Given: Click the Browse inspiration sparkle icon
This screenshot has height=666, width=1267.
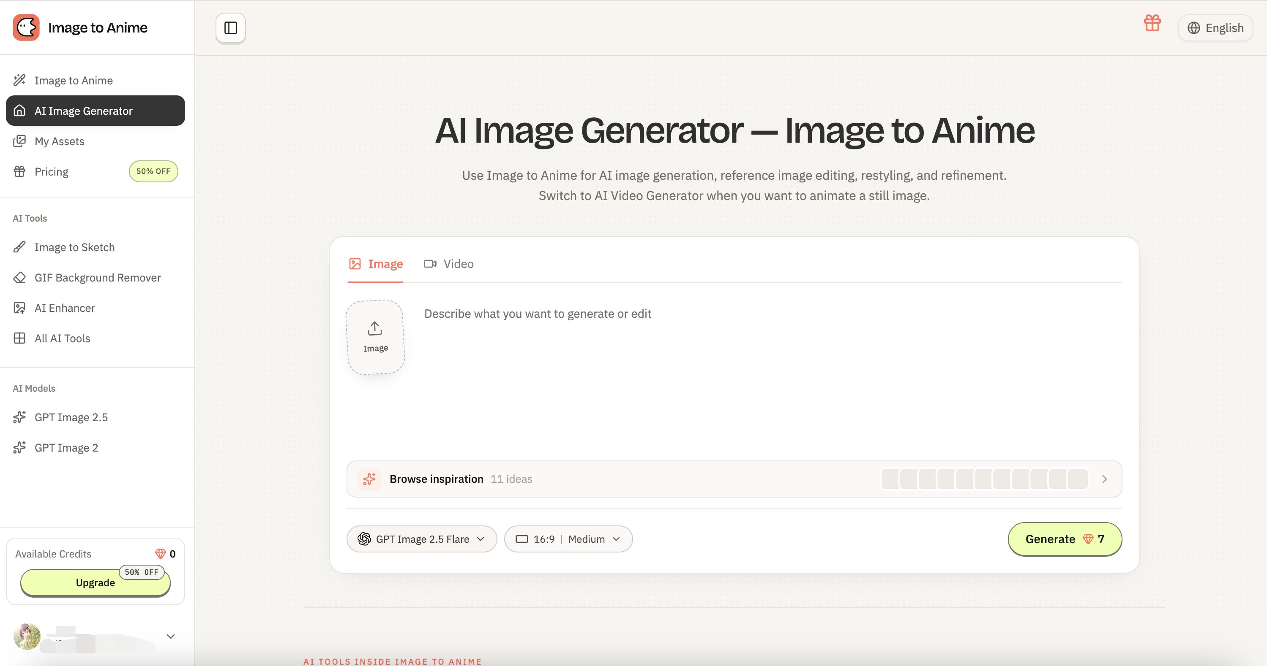Looking at the screenshot, I should point(369,479).
